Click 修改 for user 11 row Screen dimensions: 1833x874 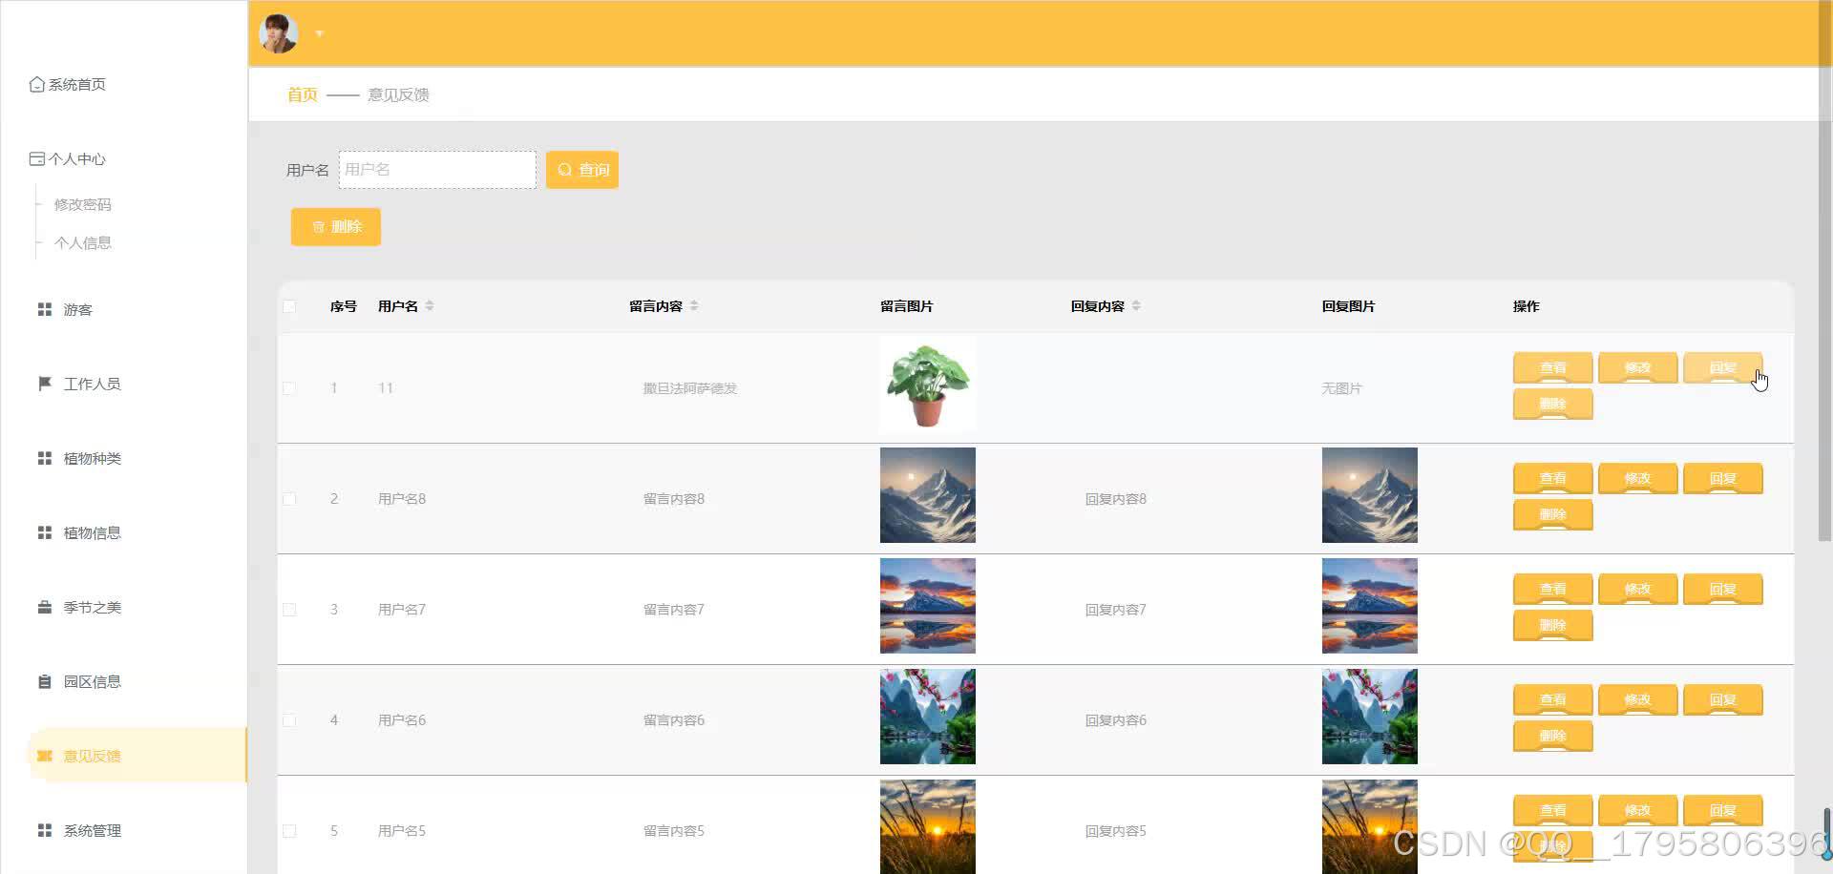(1638, 368)
